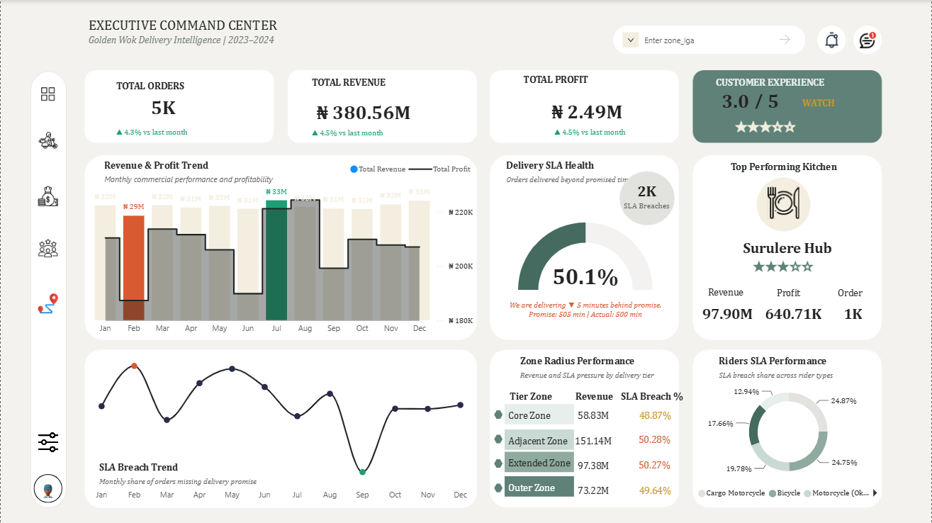Viewport: 932px width, 523px height.
Task: Click the green up triangle in Total Orders card
Action: 119,132
